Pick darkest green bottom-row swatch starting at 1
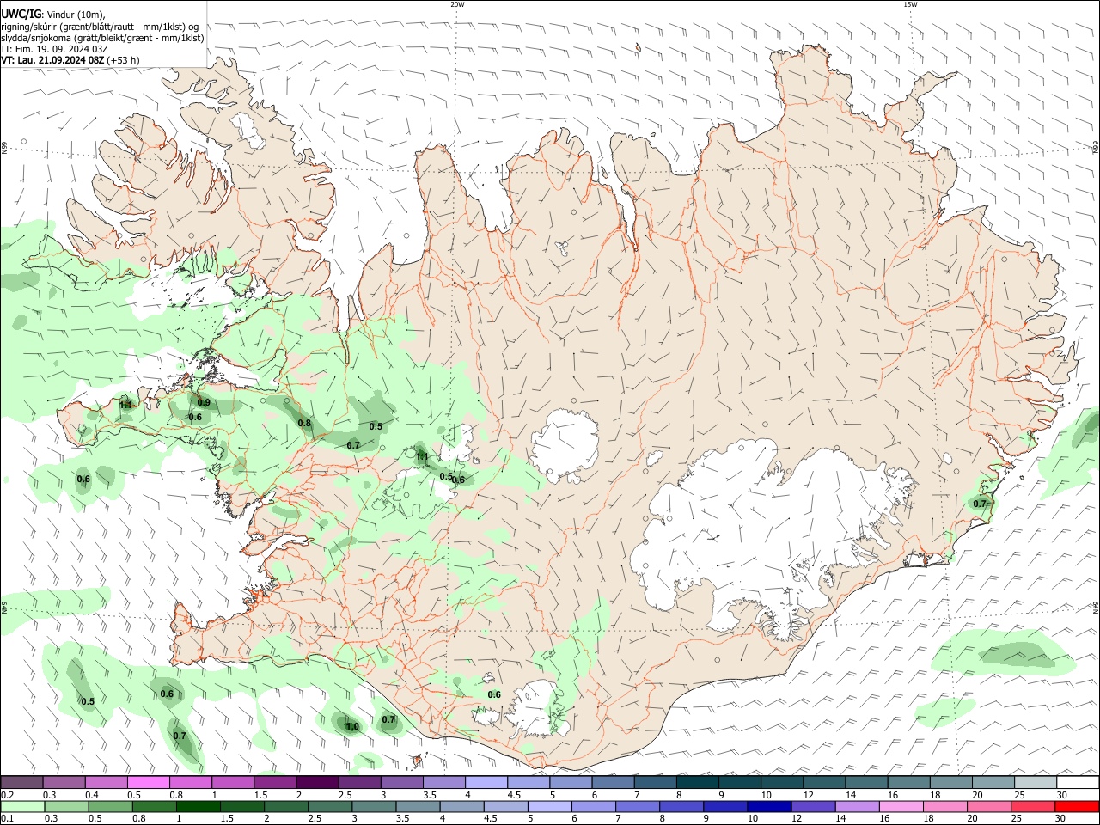Screen dimensions: 1100x825 [x=198, y=806]
